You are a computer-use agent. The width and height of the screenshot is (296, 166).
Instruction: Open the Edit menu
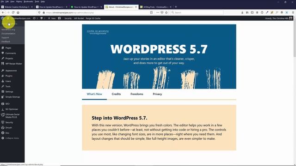point(7,1)
